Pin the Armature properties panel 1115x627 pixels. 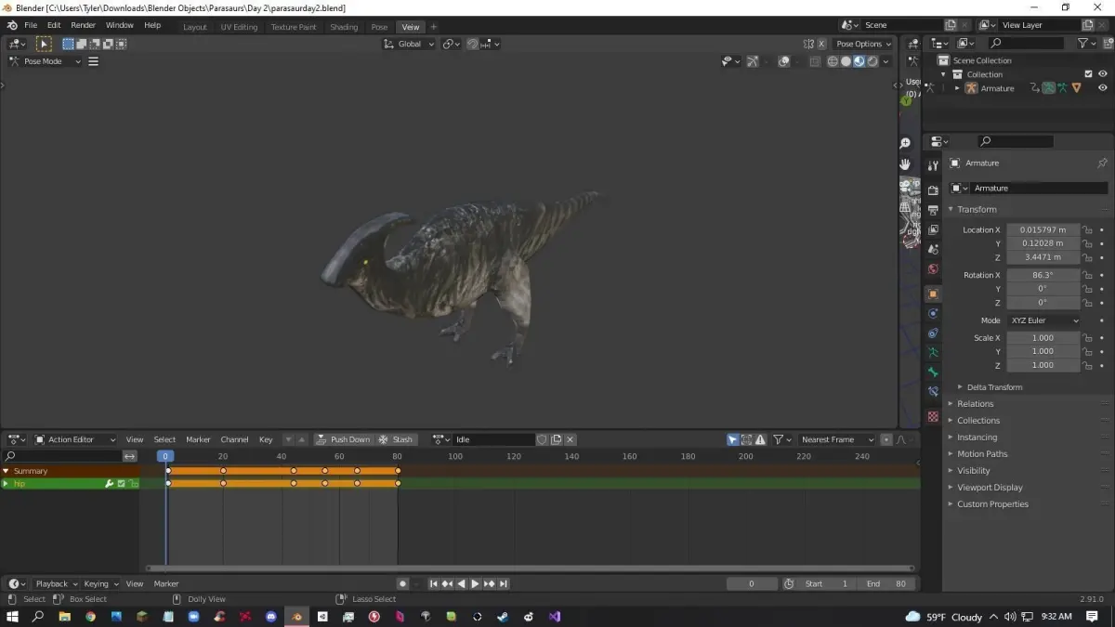pyautogui.click(x=1102, y=163)
